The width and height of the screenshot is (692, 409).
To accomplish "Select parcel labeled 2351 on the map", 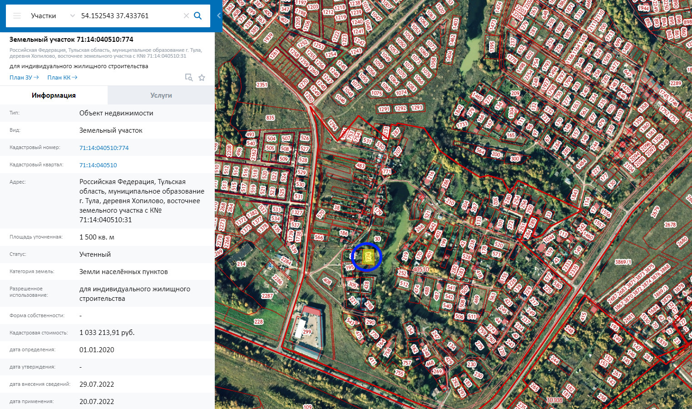I will [262, 85].
